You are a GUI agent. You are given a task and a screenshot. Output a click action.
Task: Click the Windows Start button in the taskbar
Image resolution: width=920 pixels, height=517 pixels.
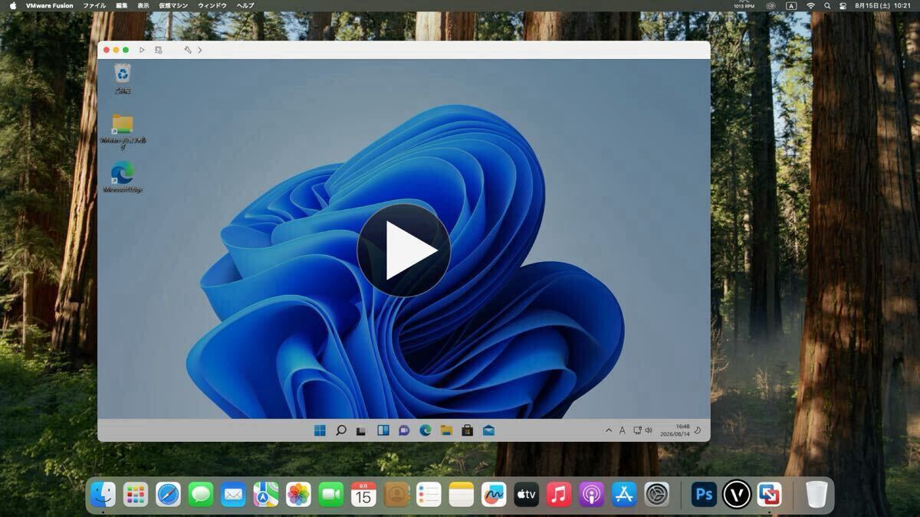320,430
